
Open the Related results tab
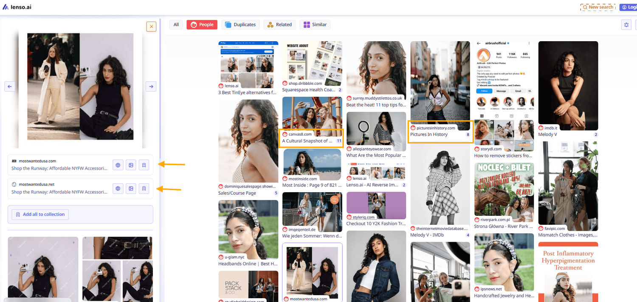[279, 25]
